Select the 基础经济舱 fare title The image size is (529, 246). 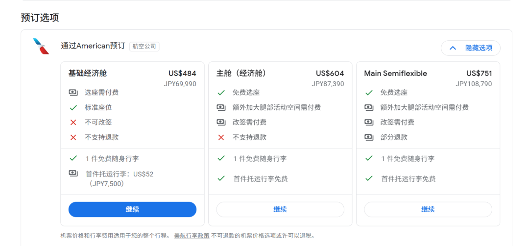click(x=88, y=74)
